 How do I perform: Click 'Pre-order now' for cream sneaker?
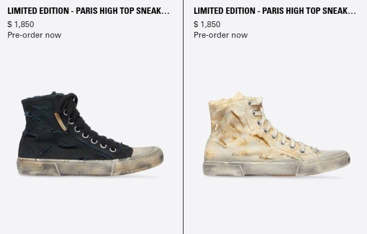(221, 35)
